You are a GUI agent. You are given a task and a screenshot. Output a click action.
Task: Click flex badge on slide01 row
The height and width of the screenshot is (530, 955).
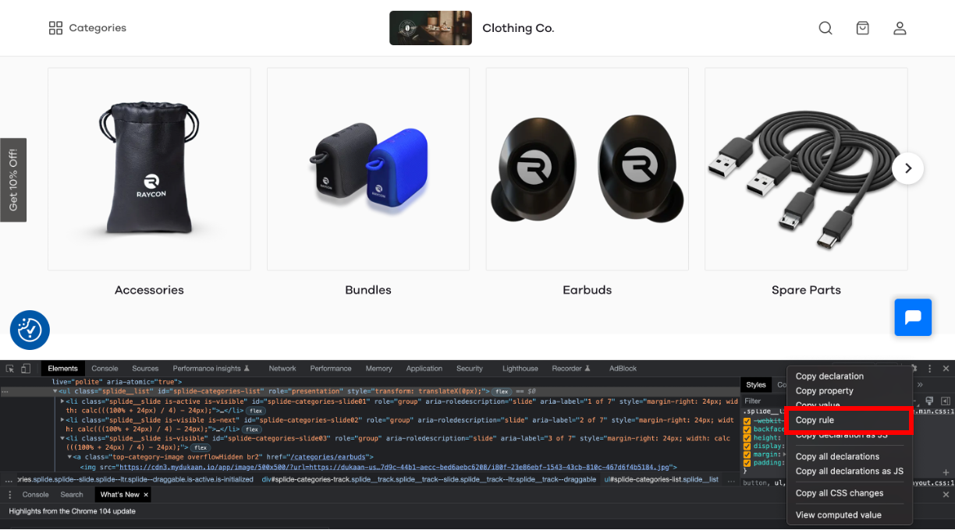pyautogui.click(x=254, y=411)
